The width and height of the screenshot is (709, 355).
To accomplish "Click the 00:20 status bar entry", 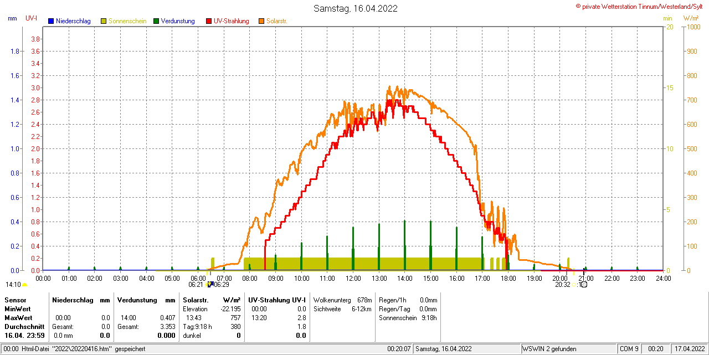I will tap(656, 349).
